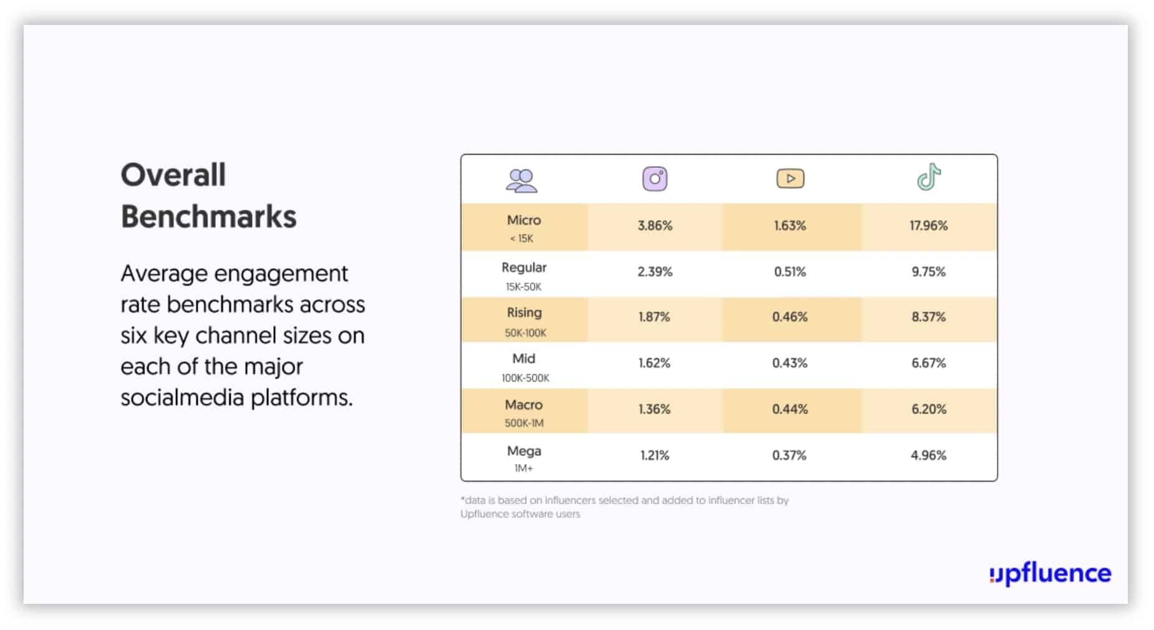Click the Instagram icon in table header
1154x630 pixels.
pos(654,179)
